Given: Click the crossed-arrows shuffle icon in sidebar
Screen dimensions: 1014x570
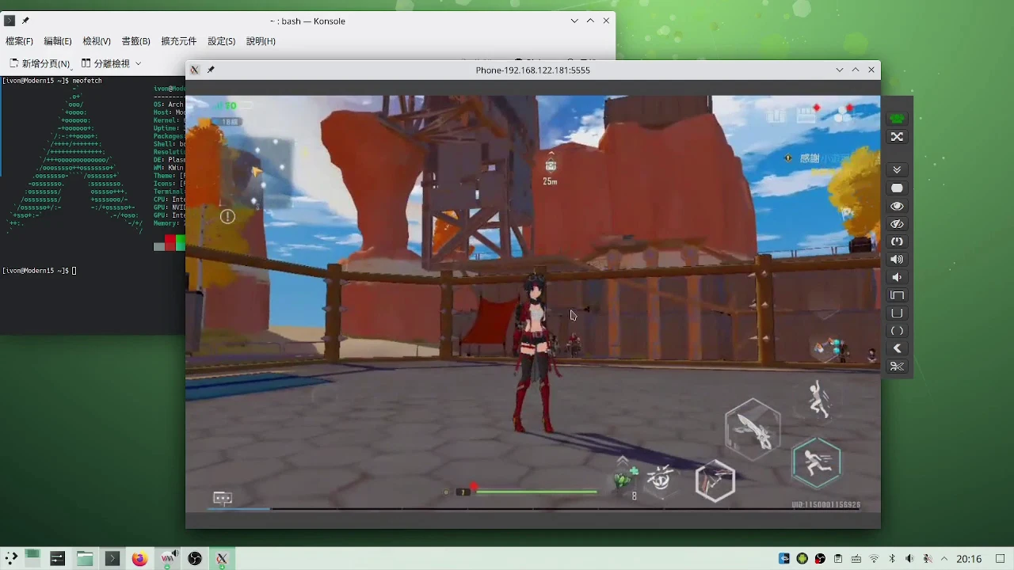Looking at the screenshot, I should 897,137.
